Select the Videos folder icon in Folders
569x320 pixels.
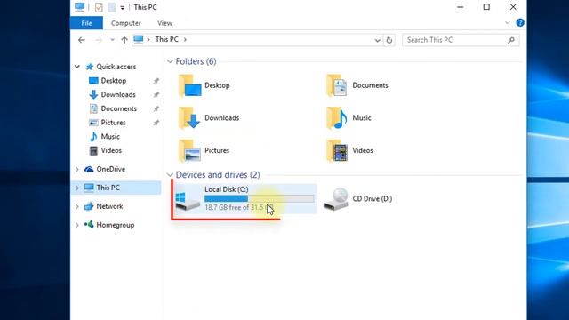pyautogui.click(x=337, y=150)
